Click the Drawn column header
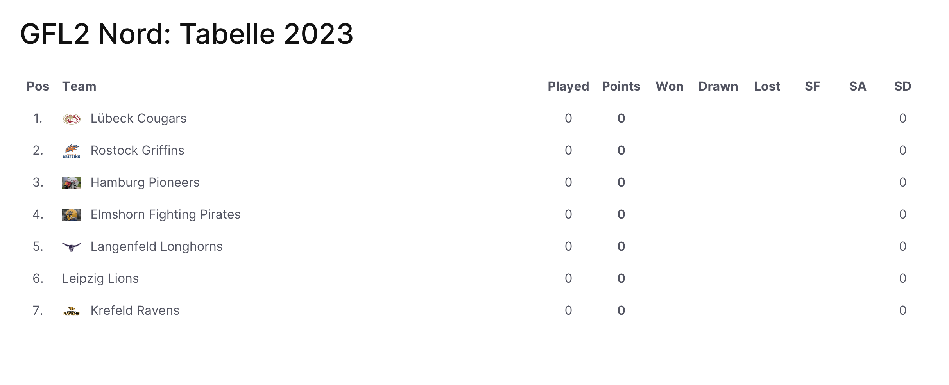The width and height of the screenshot is (949, 385). (718, 86)
